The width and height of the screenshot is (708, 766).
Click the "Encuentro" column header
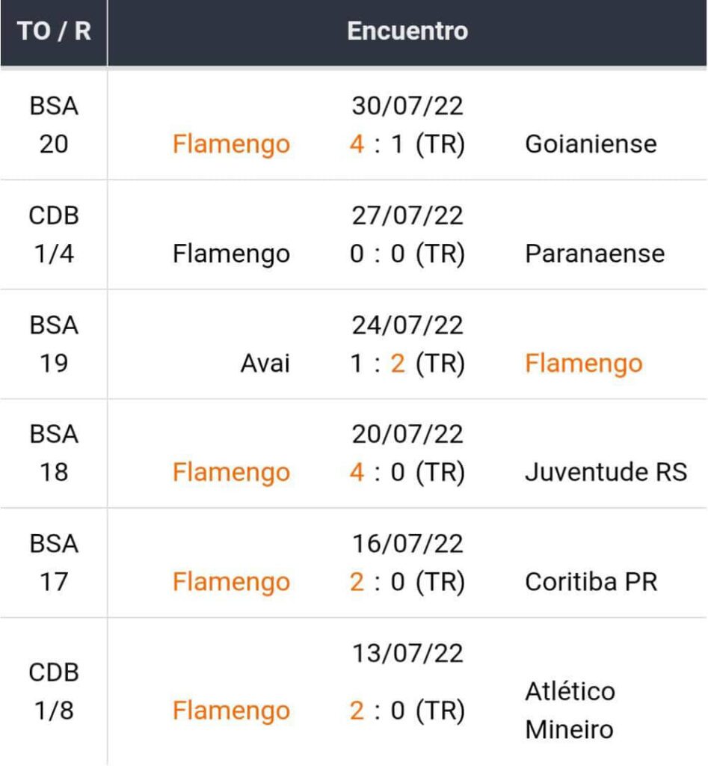[407, 31]
